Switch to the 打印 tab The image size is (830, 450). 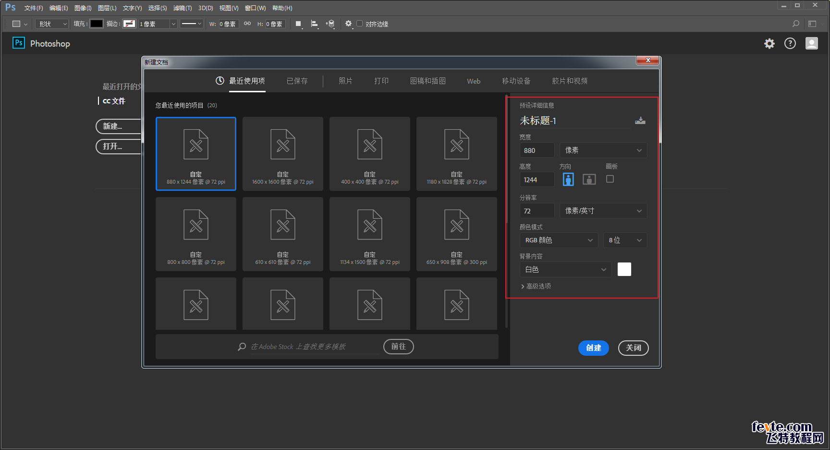382,81
